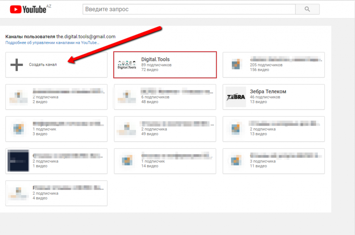Click the the.digital.tools@gmail.com email text
This screenshot has width=355, height=235.
point(86,37)
